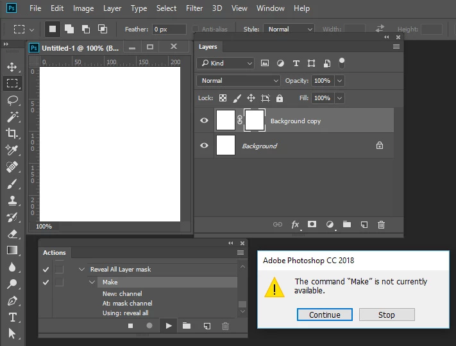The width and height of the screenshot is (456, 346).
Task: Click New Selection mode icon
Action: pyautogui.click(x=53, y=29)
